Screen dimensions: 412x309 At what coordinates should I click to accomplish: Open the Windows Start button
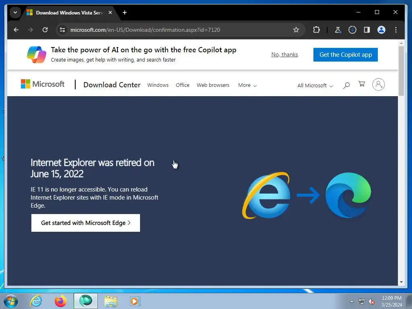(x=11, y=301)
